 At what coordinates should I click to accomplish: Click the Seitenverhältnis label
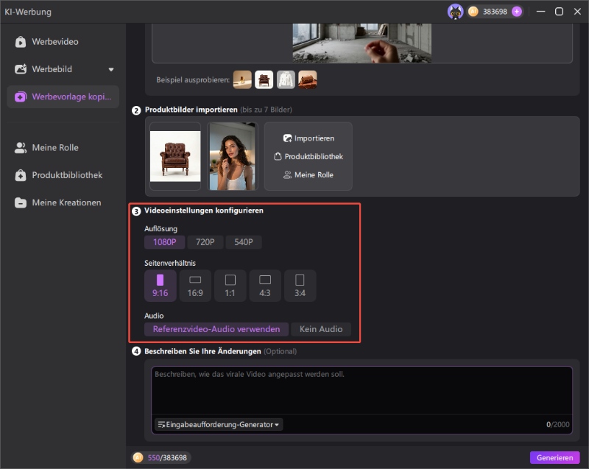(170, 263)
